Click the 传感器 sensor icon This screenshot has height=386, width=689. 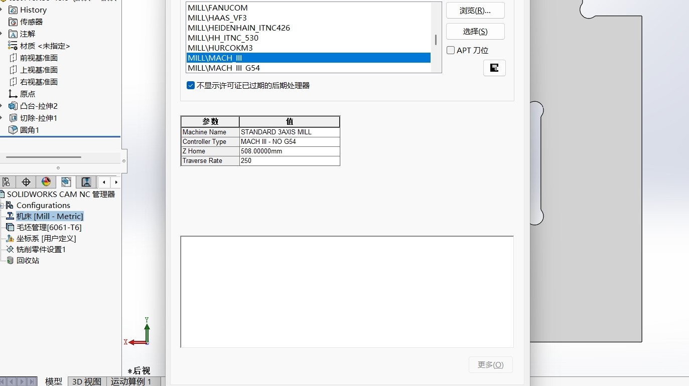tap(13, 22)
